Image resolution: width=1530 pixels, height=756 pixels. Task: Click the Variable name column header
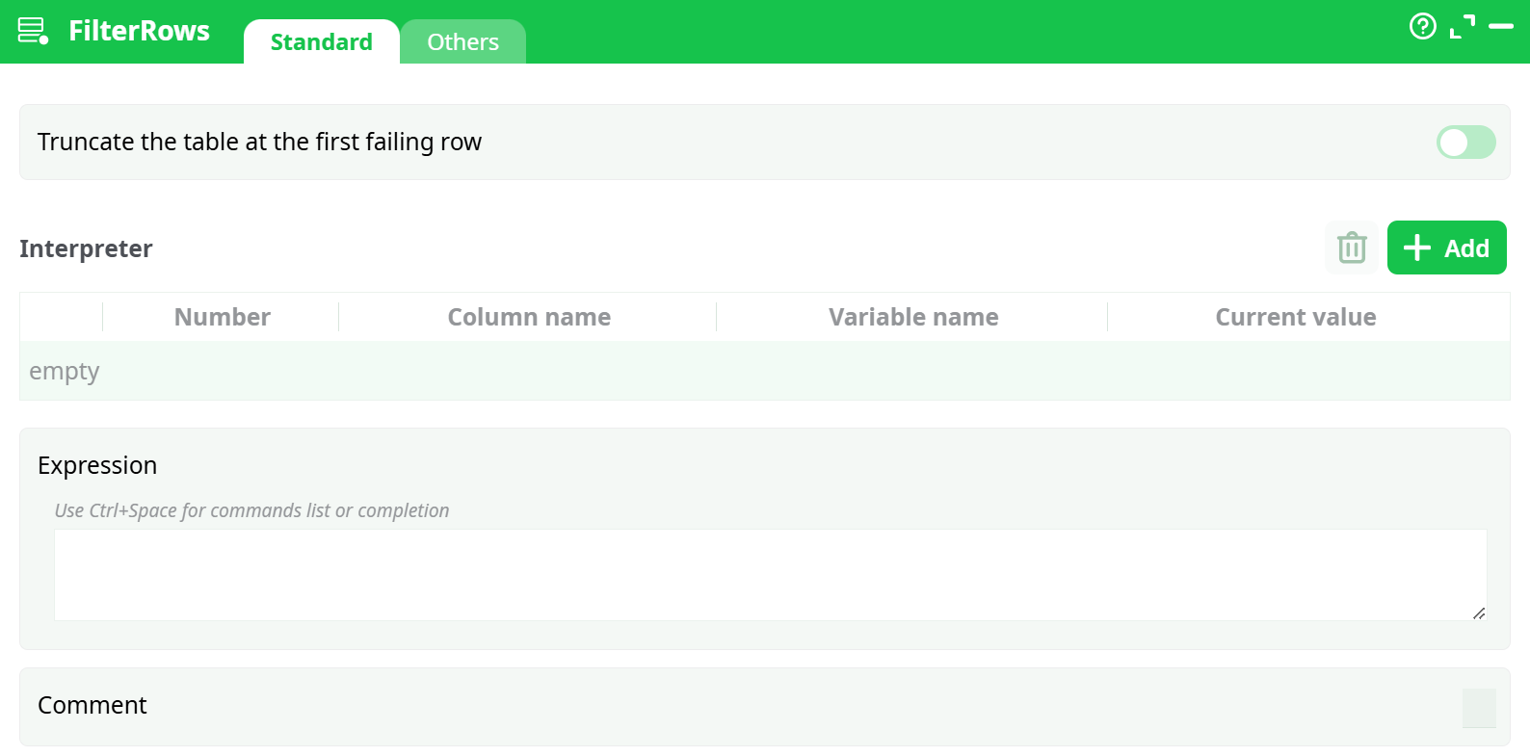[912, 317]
